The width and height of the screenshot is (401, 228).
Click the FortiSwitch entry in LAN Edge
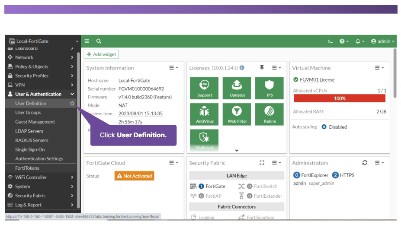pyautogui.click(x=262, y=186)
